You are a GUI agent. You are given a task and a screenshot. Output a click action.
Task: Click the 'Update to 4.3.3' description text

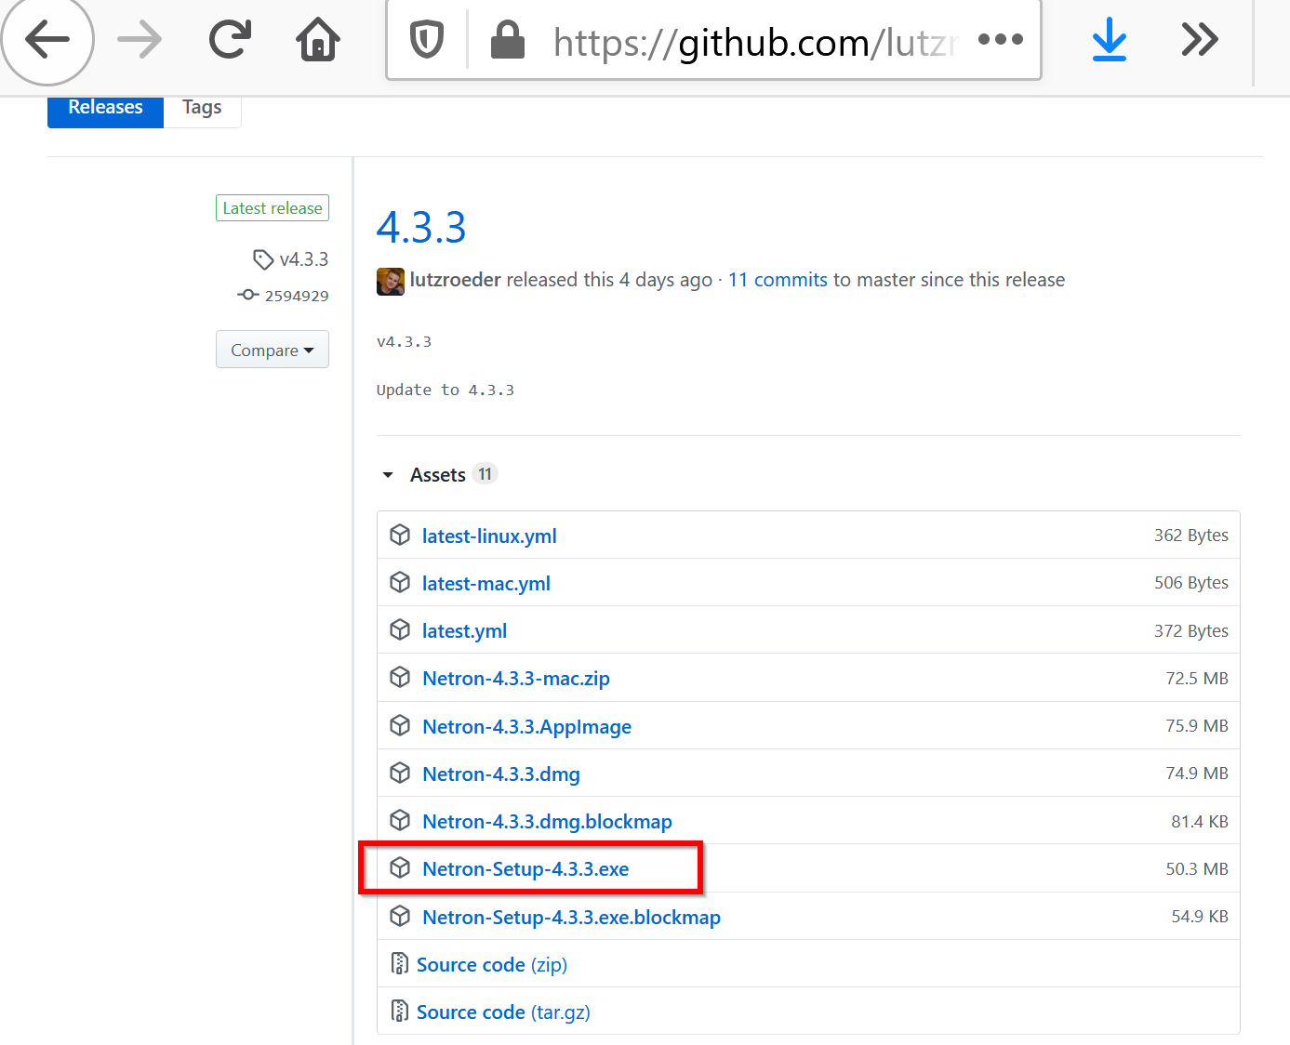[446, 390]
